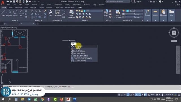Click the Help question mark icon

[x=160, y=1]
